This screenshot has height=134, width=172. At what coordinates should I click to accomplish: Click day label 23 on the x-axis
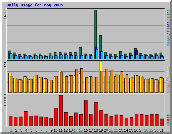click(121, 130)
